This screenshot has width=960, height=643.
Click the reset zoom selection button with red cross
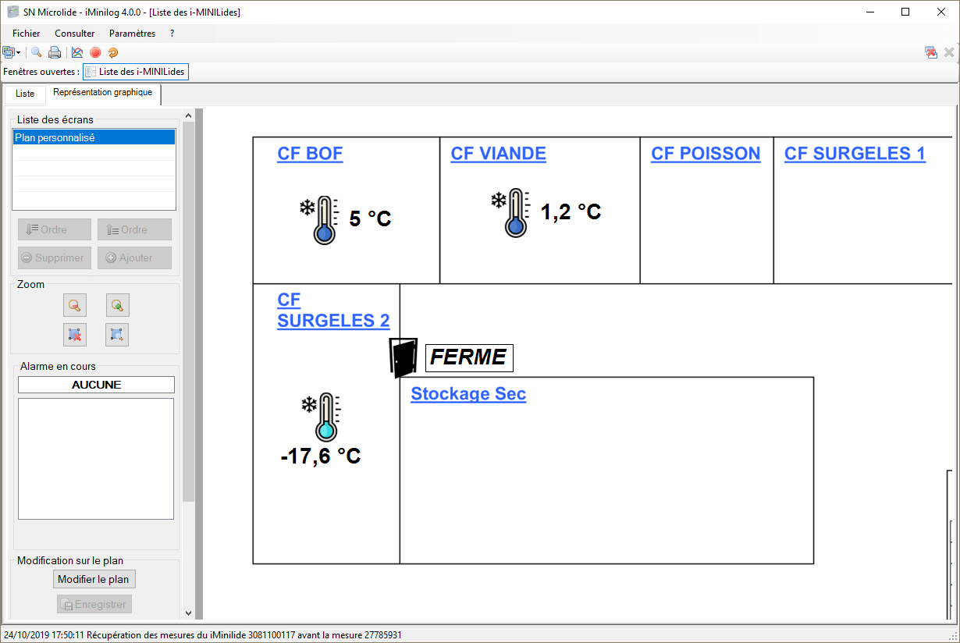[x=75, y=334]
